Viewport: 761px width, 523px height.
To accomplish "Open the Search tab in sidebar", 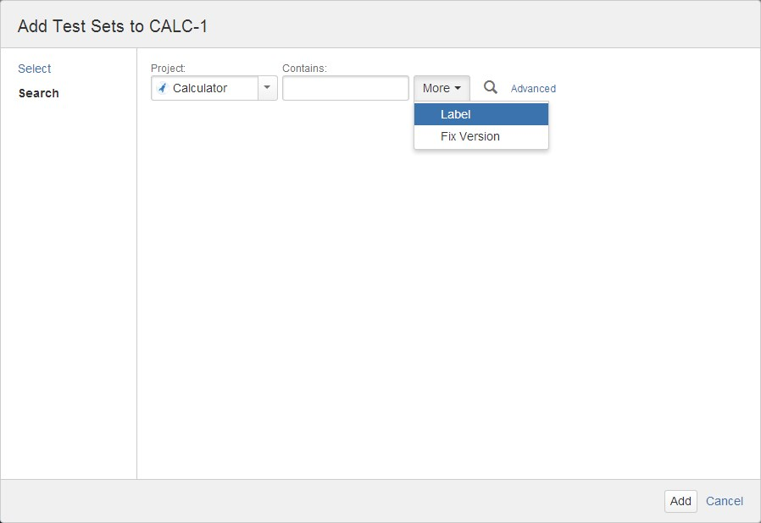I will tap(39, 93).
